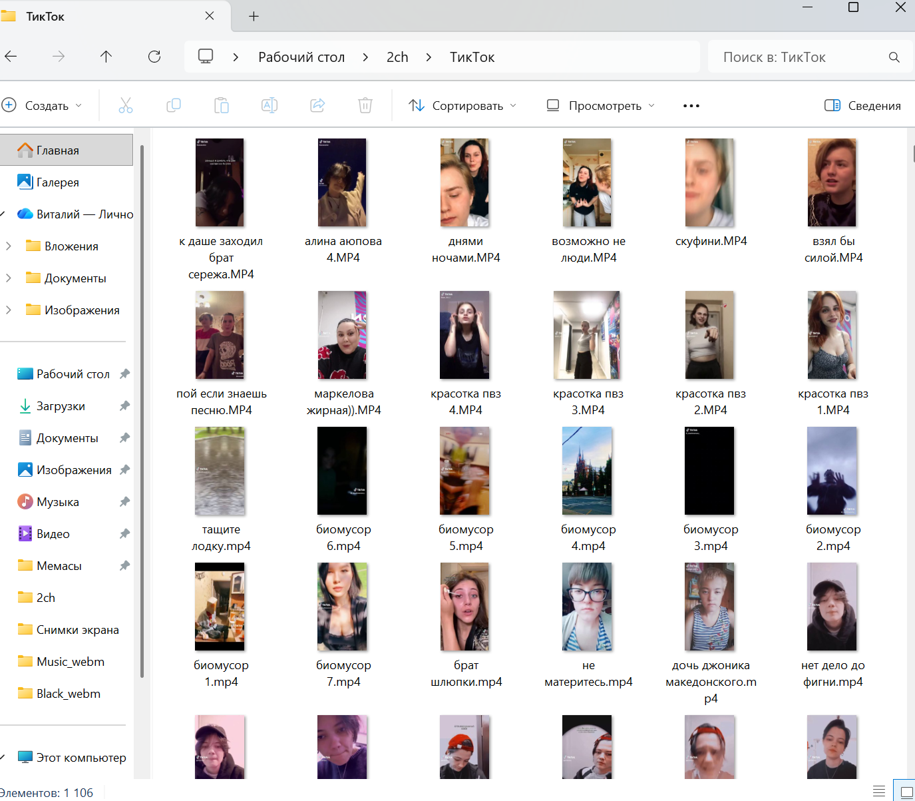
Task: Click the Delete trash bin icon
Action: point(365,105)
